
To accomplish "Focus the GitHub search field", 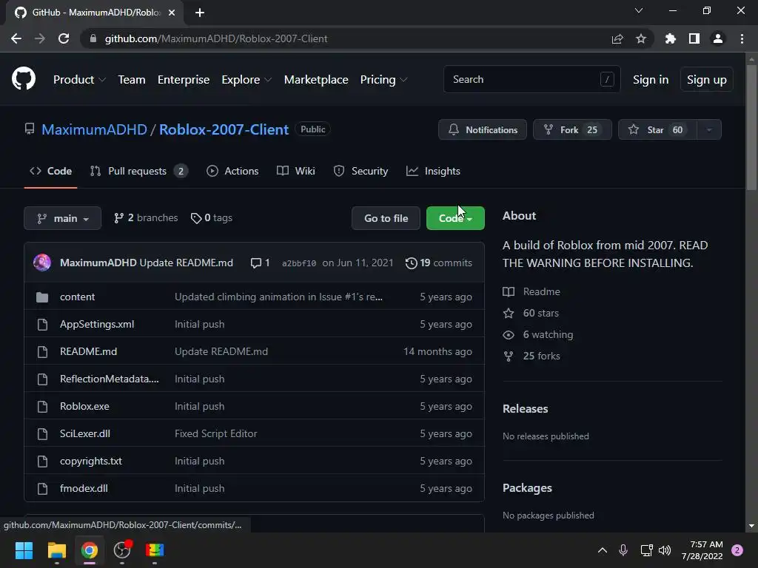I will (531, 79).
